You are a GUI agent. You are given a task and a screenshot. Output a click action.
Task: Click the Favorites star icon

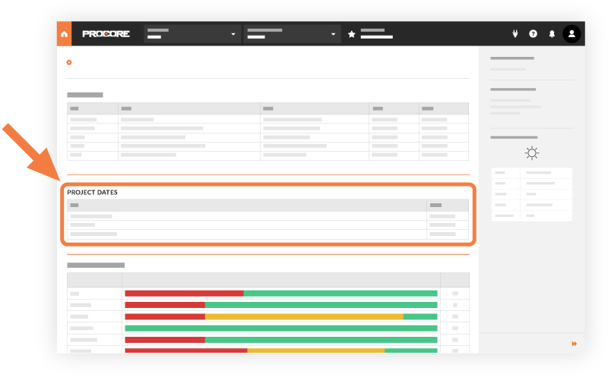351,34
